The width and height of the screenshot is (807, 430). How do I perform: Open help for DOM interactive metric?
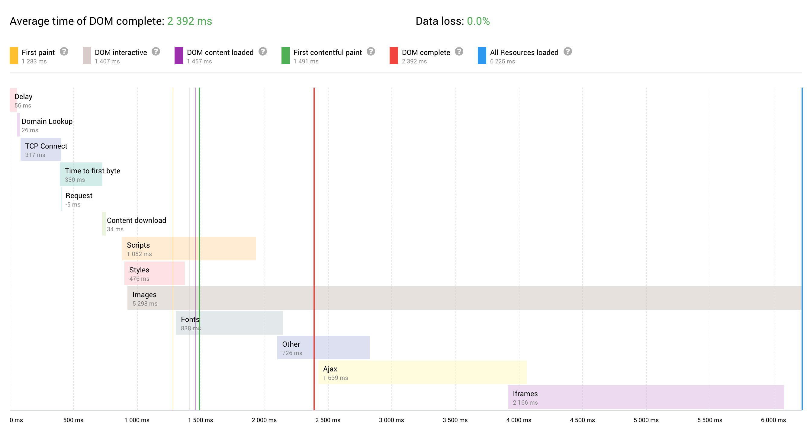click(156, 52)
